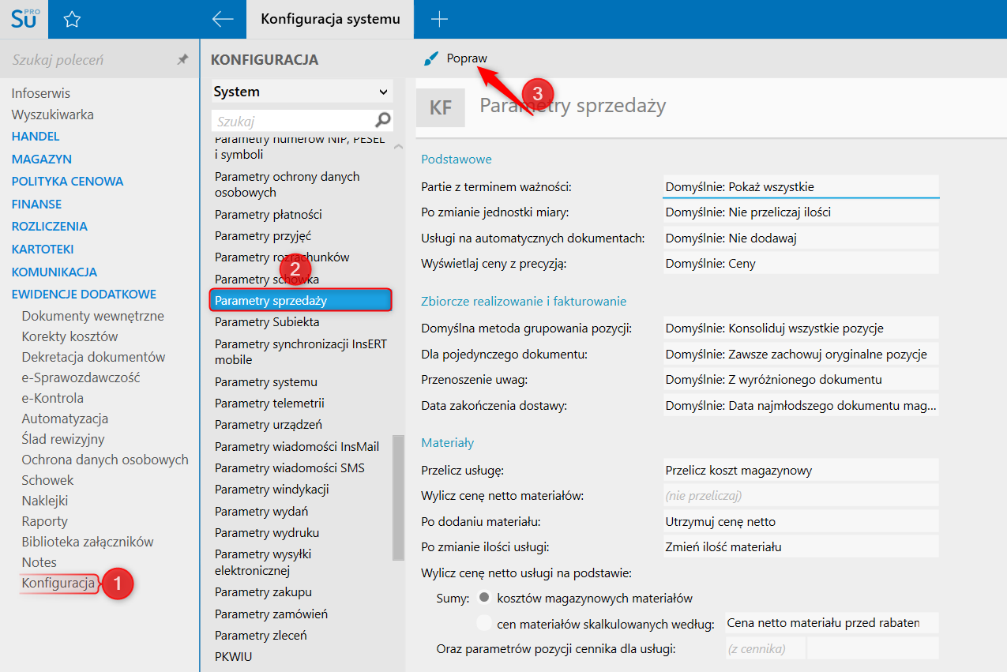1007x672 pixels.
Task: Select the 'kosztów magazynowych materiałów' radio button
Action: (485, 598)
